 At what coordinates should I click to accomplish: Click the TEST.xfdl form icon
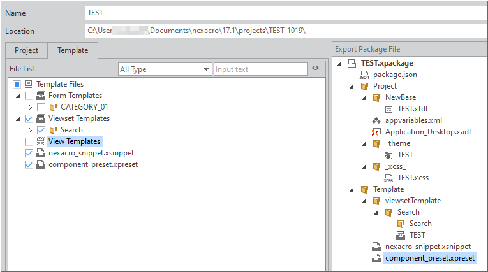388,109
